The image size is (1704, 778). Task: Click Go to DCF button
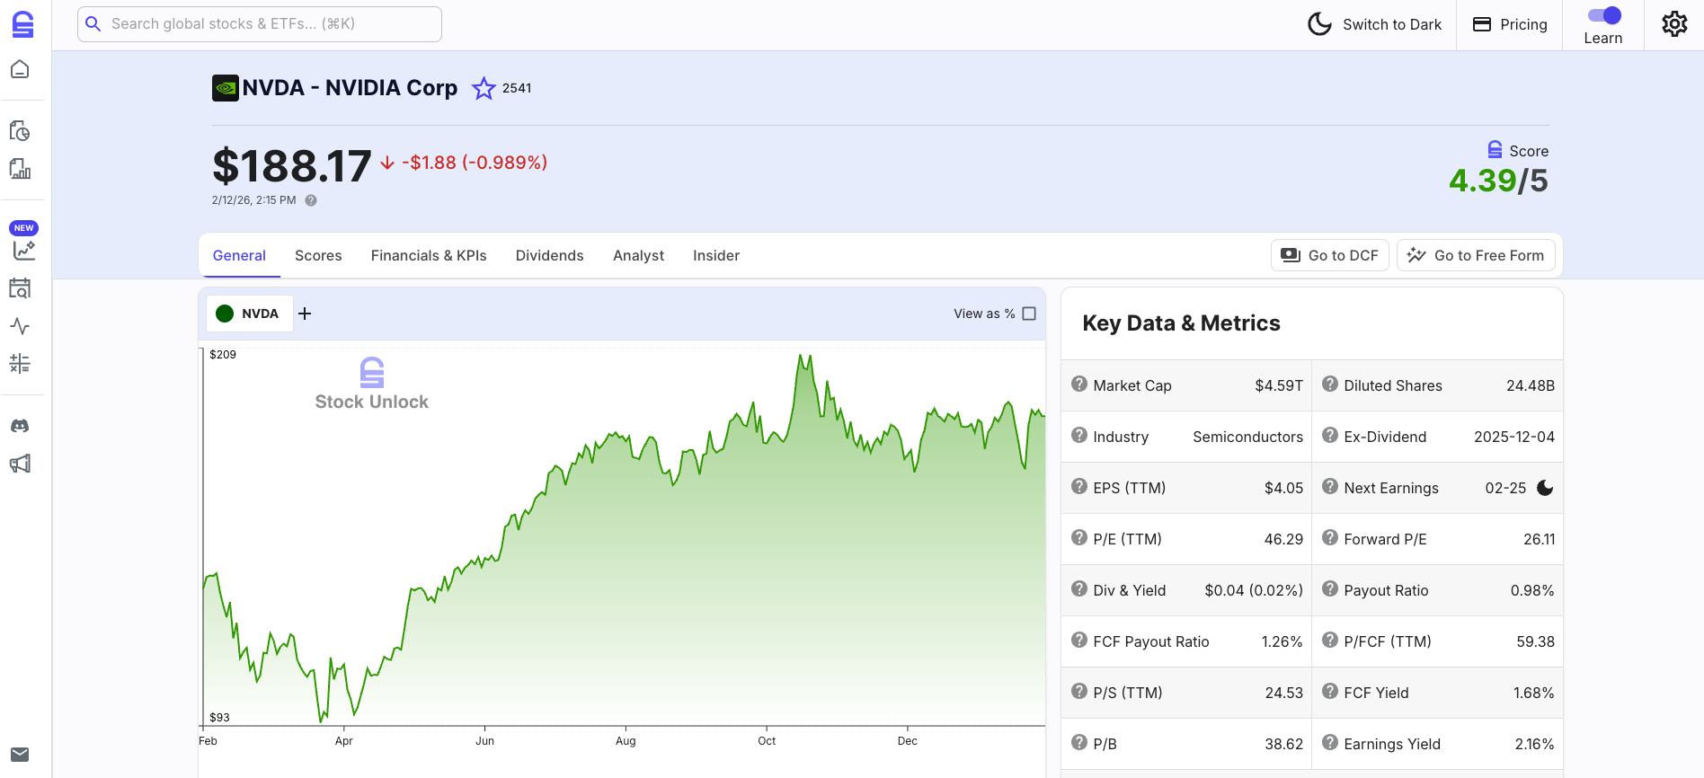click(1330, 255)
